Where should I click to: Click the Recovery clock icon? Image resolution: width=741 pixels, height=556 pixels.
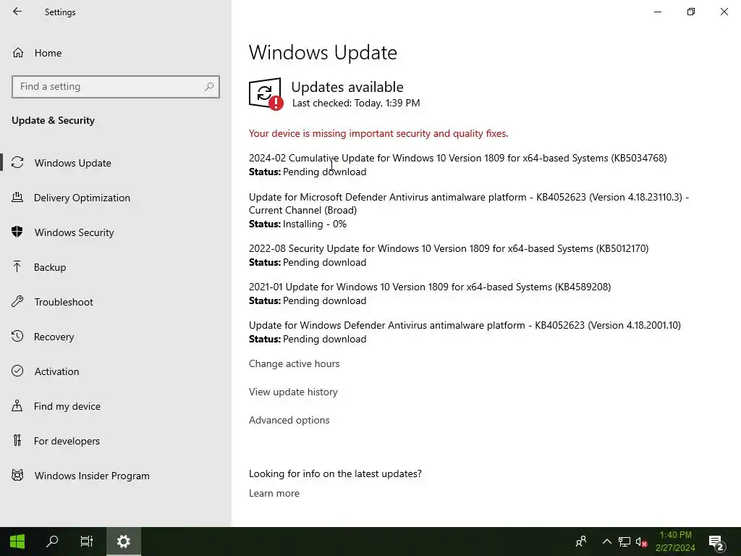pyautogui.click(x=17, y=336)
